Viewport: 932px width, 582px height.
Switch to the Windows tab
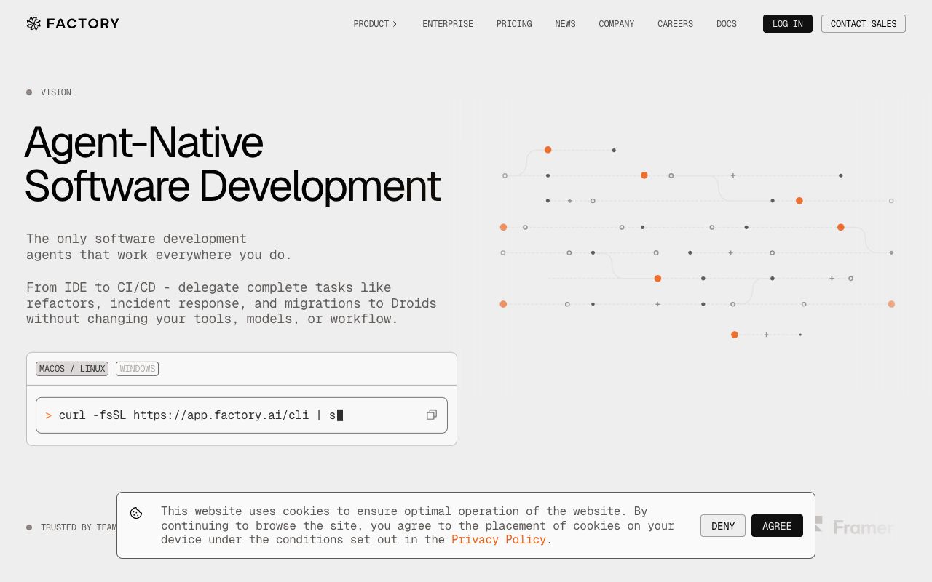click(x=137, y=369)
